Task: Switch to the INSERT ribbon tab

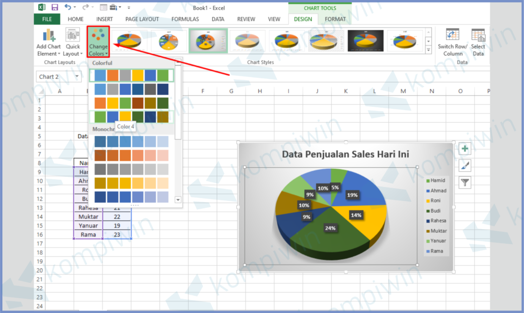Action: (x=104, y=19)
